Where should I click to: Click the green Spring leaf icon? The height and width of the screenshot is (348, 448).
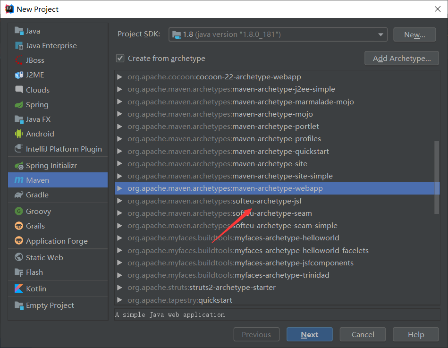click(x=19, y=104)
